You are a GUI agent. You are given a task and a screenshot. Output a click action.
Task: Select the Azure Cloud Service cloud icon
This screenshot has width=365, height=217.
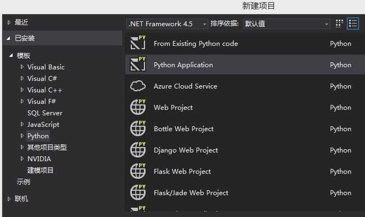[x=138, y=86]
